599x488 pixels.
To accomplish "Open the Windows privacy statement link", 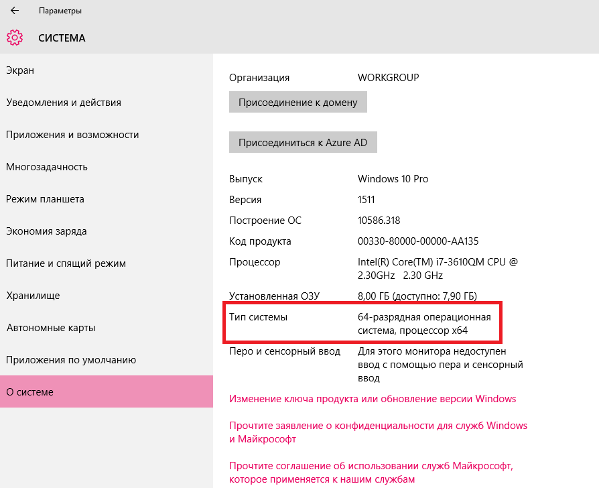I will [x=378, y=432].
